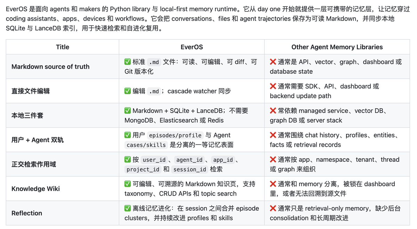This screenshot has width=417, height=229.
Task: Click the 本地三件套 row title
Action: [x=27, y=115]
